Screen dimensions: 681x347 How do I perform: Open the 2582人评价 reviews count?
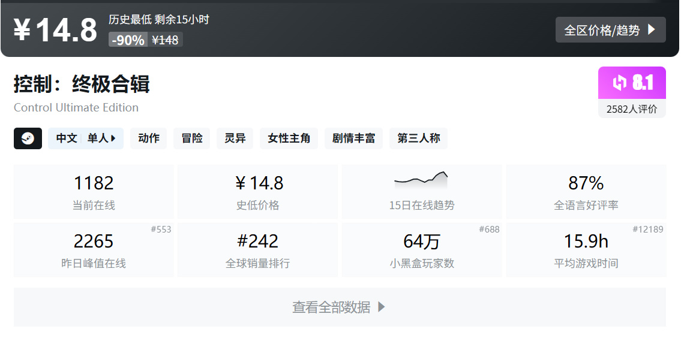point(632,109)
